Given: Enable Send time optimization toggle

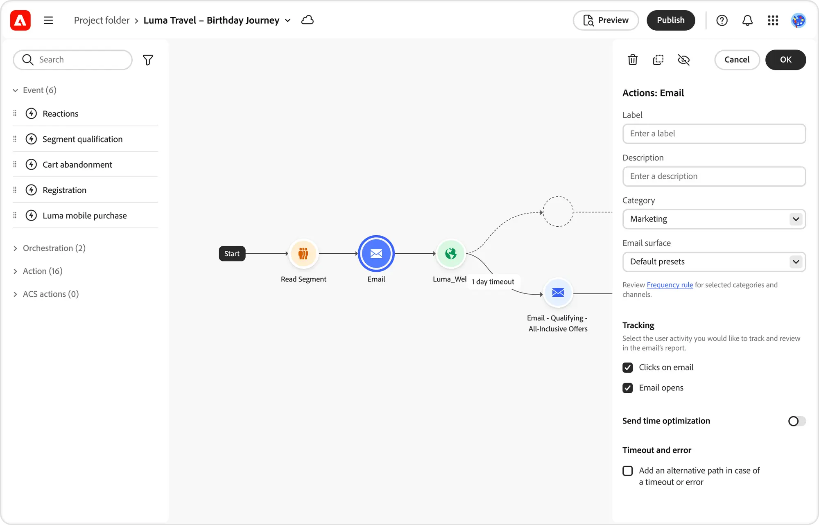Looking at the screenshot, I should tap(796, 421).
